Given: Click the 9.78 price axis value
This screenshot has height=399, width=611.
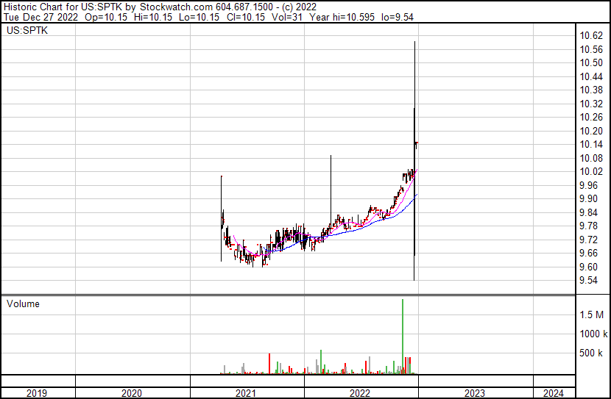Looking at the screenshot, I should (x=588, y=226).
